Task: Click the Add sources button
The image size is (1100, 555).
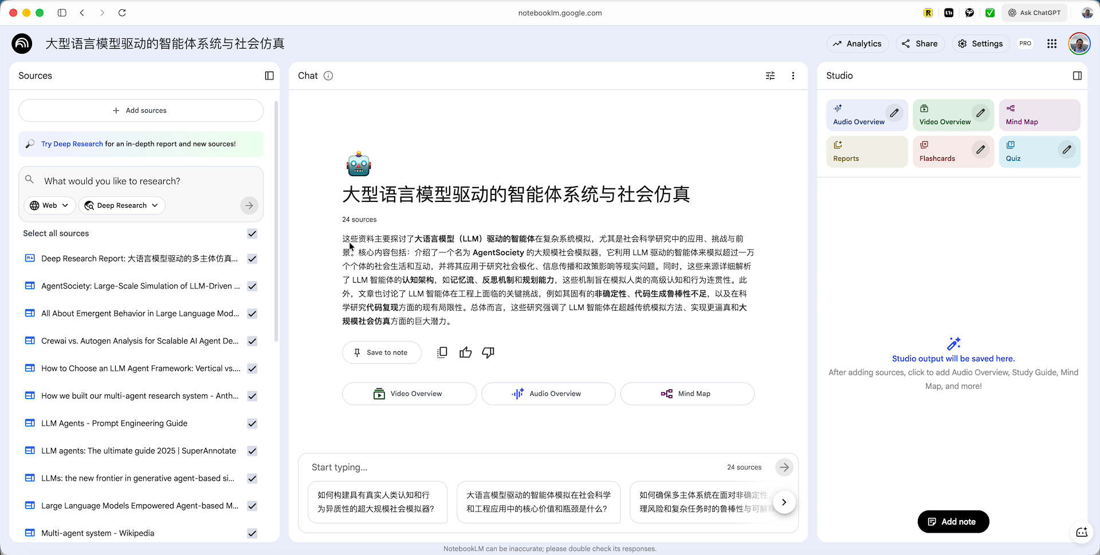Action: (x=141, y=110)
